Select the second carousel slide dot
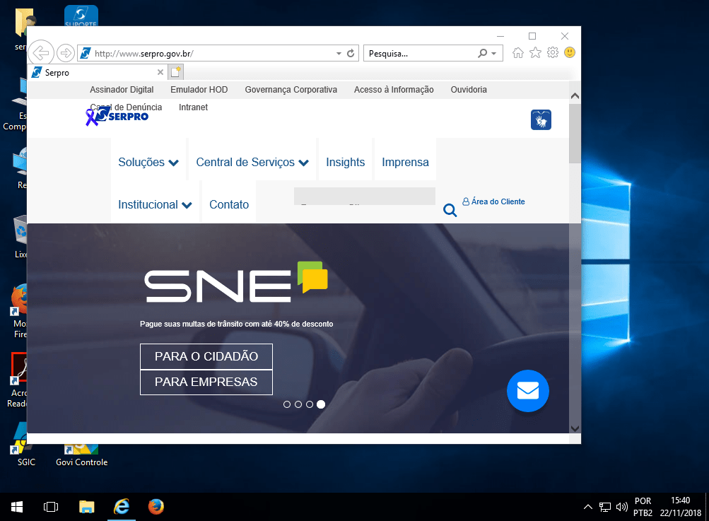The height and width of the screenshot is (521, 709). click(298, 404)
